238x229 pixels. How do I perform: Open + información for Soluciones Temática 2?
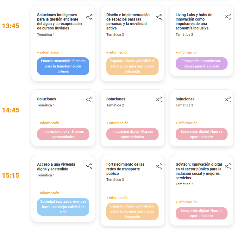(117, 123)
